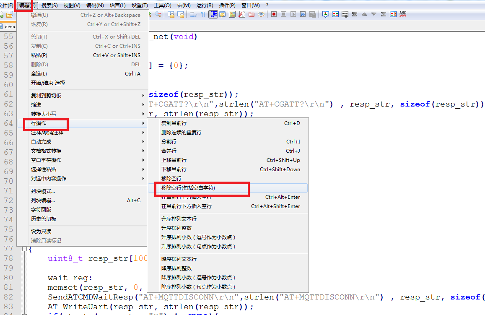Open Folder as Workspace icon

click(x=252, y=14)
